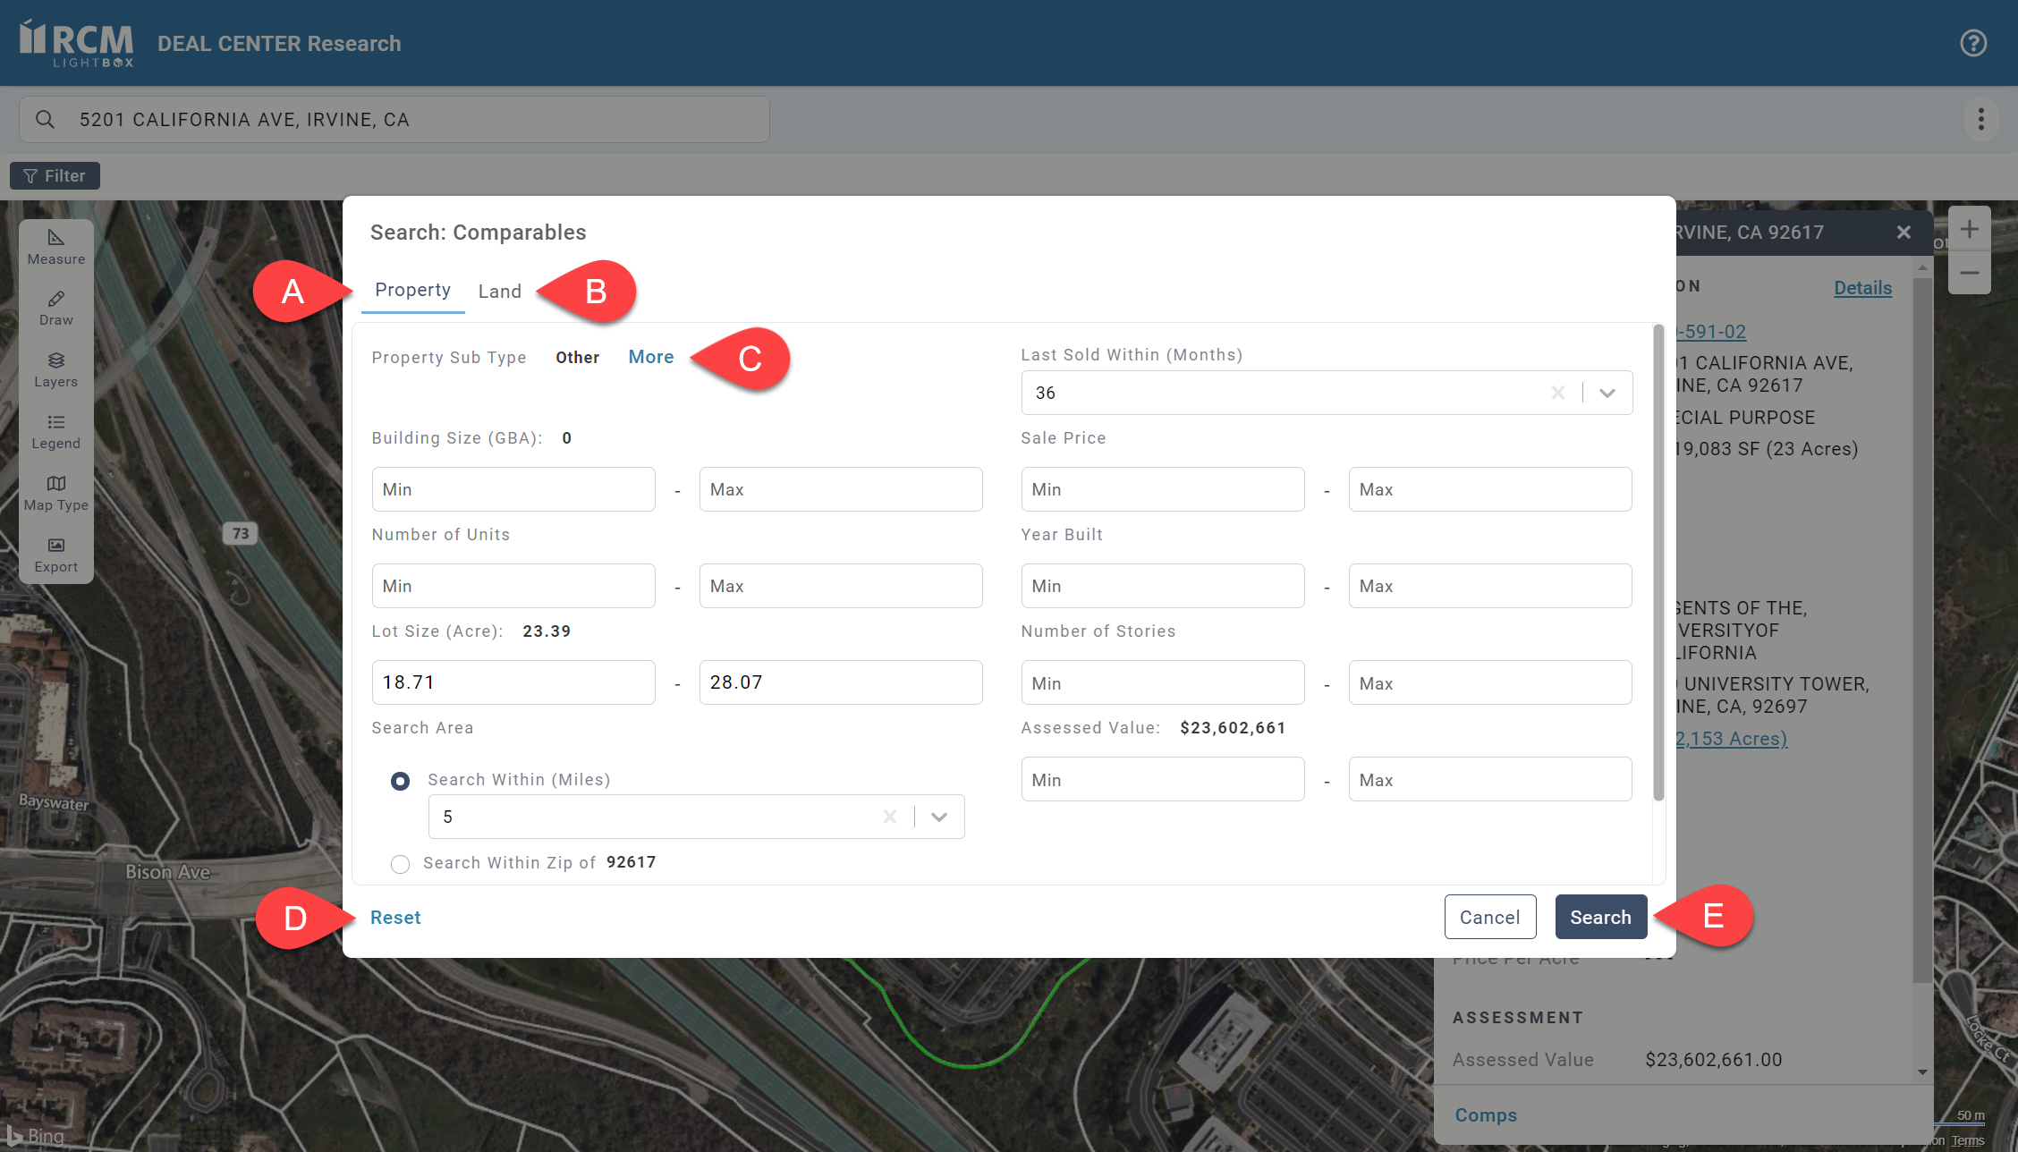Click the Reset link
The width and height of the screenshot is (2018, 1152).
(x=395, y=918)
